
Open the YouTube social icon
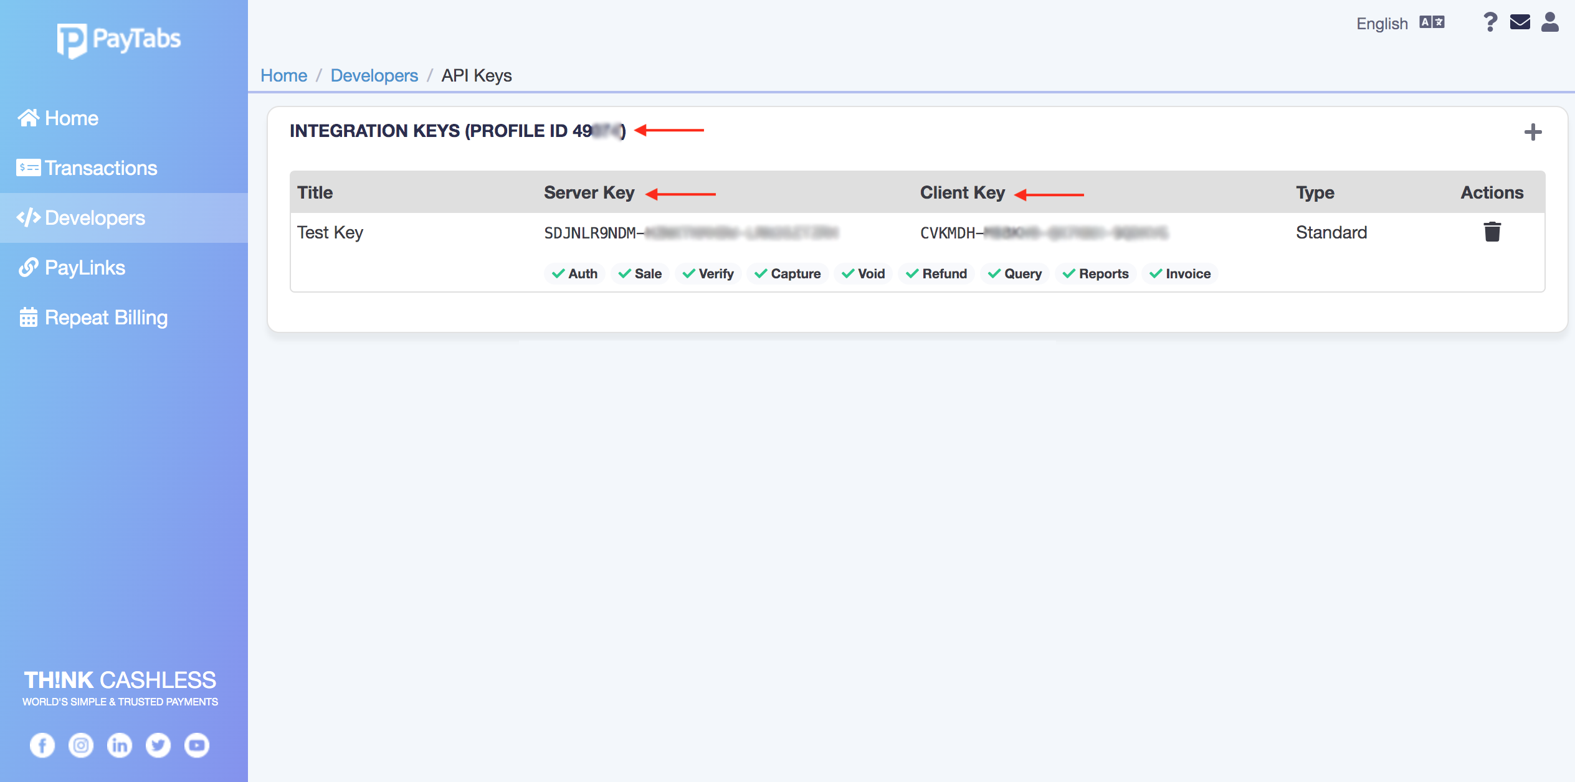pyautogui.click(x=197, y=745)
